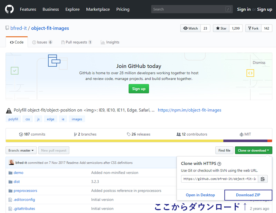Screen dimensions: 276x213
Task: Click Sign up in the header
Action: (x=265, y=9)
